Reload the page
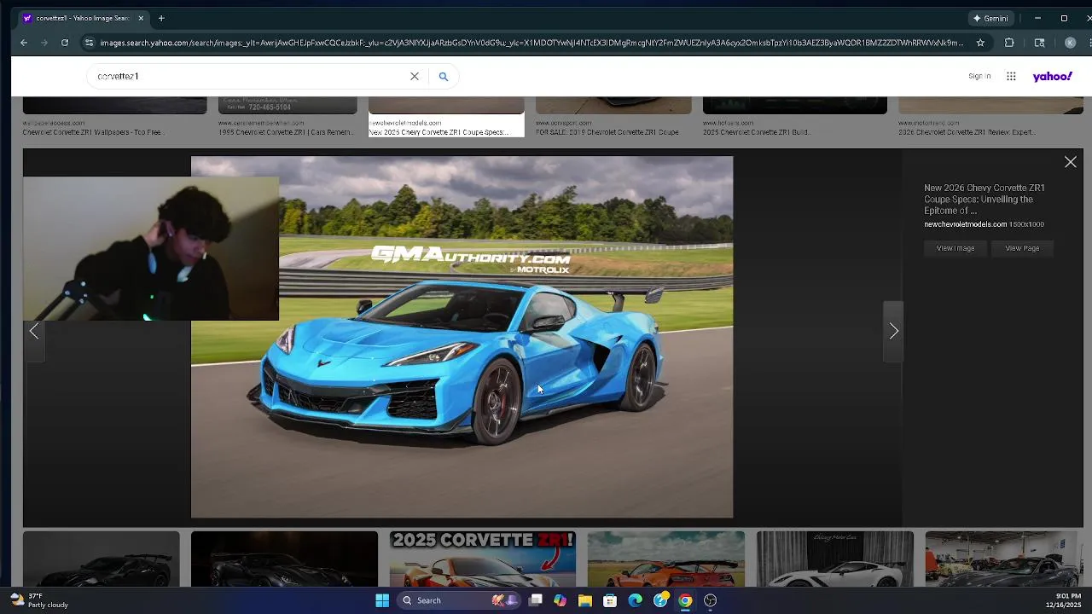This screenshot has width=1092, height=614. point(64,43)
